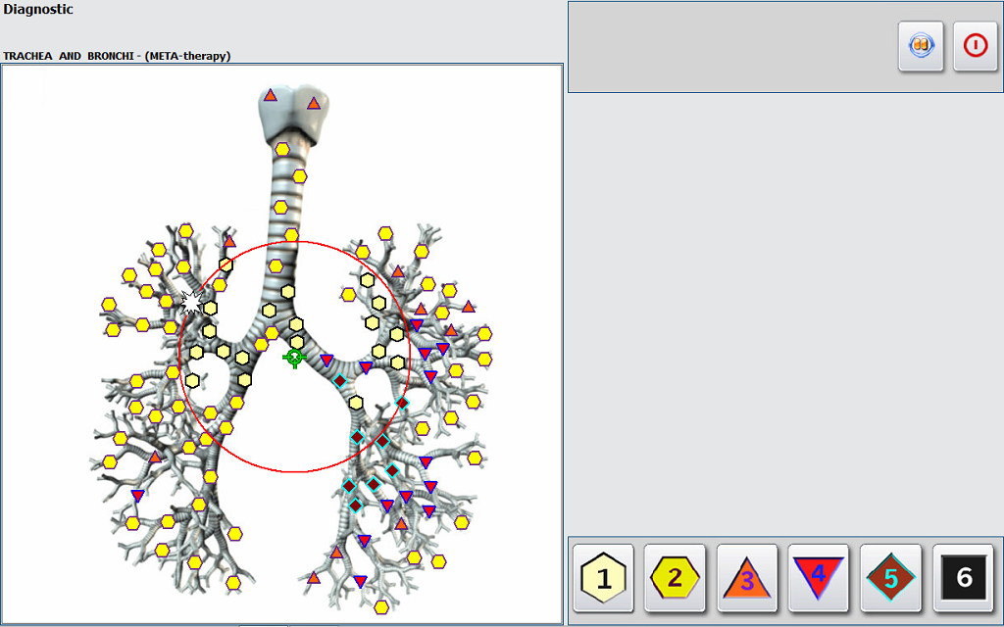Click the orange triangle on upper left lung branches
The height and width of the screenshot is (627, 1004).
pos(229,241)
